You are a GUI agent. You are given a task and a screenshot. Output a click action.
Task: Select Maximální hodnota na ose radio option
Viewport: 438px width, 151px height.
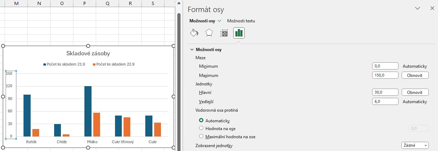point(202,136)
